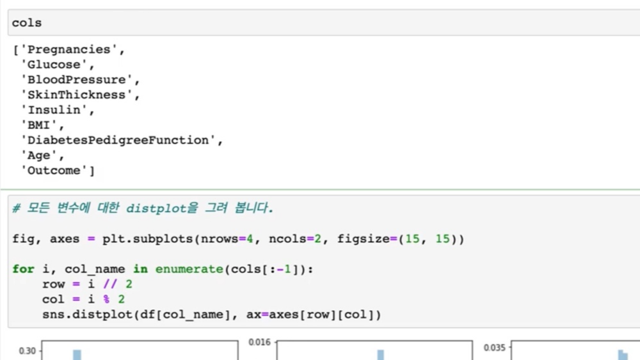Click the second distplot chart area
The width and height of the screenshot is (640, 360).
coord(374,350)
